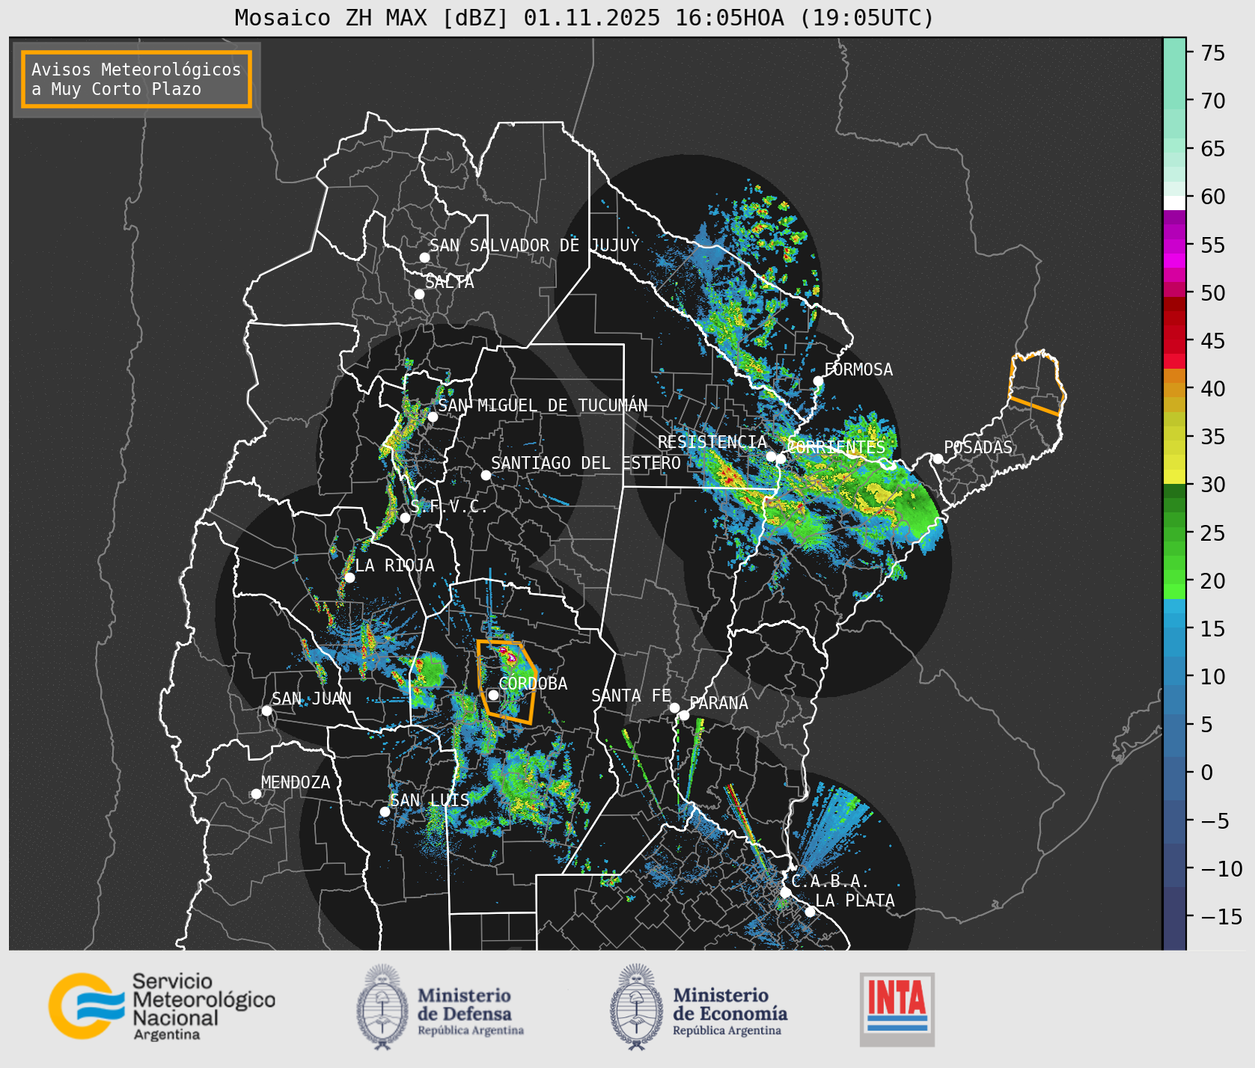This screenshot has height=1068, width=1255.
Task: Click the yellow 30 dBZ band on the color bar
Action: pyautogui.click(x=1174, y=476)
